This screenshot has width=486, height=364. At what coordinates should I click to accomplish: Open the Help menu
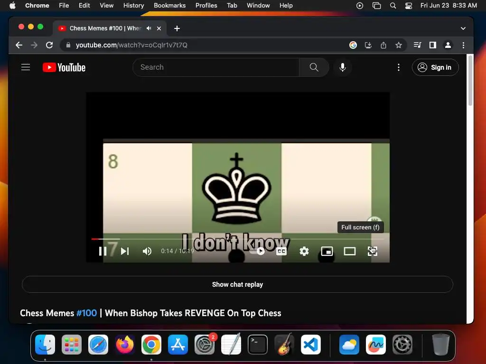(x=286, y=5)
